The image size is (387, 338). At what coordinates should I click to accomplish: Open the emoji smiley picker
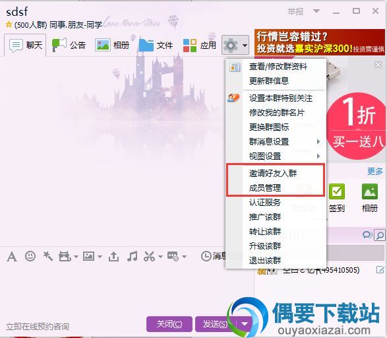tap(30, 256)
